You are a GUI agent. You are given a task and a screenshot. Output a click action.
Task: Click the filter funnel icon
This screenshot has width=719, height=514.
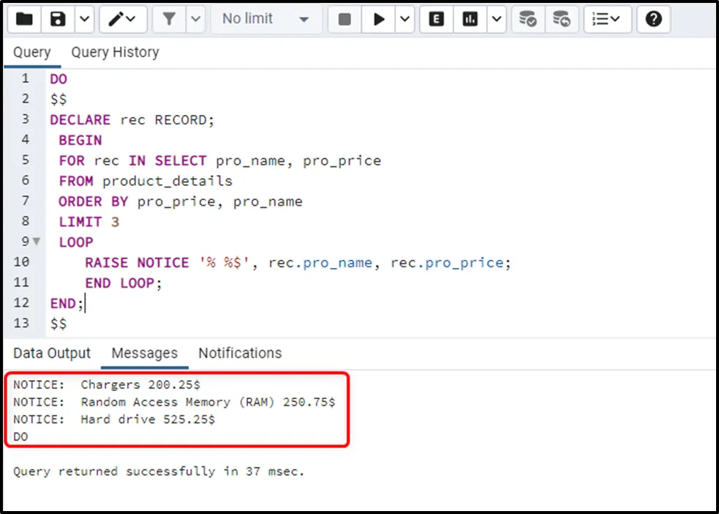[169, 19]
